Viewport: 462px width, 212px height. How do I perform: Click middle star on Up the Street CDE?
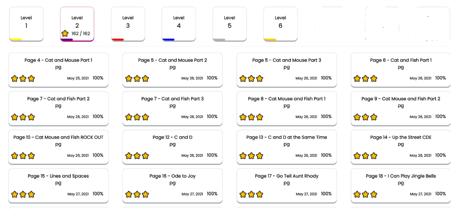tap(365, 156)
